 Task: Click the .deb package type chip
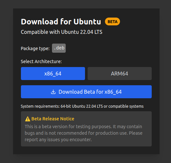coord(59,48)
